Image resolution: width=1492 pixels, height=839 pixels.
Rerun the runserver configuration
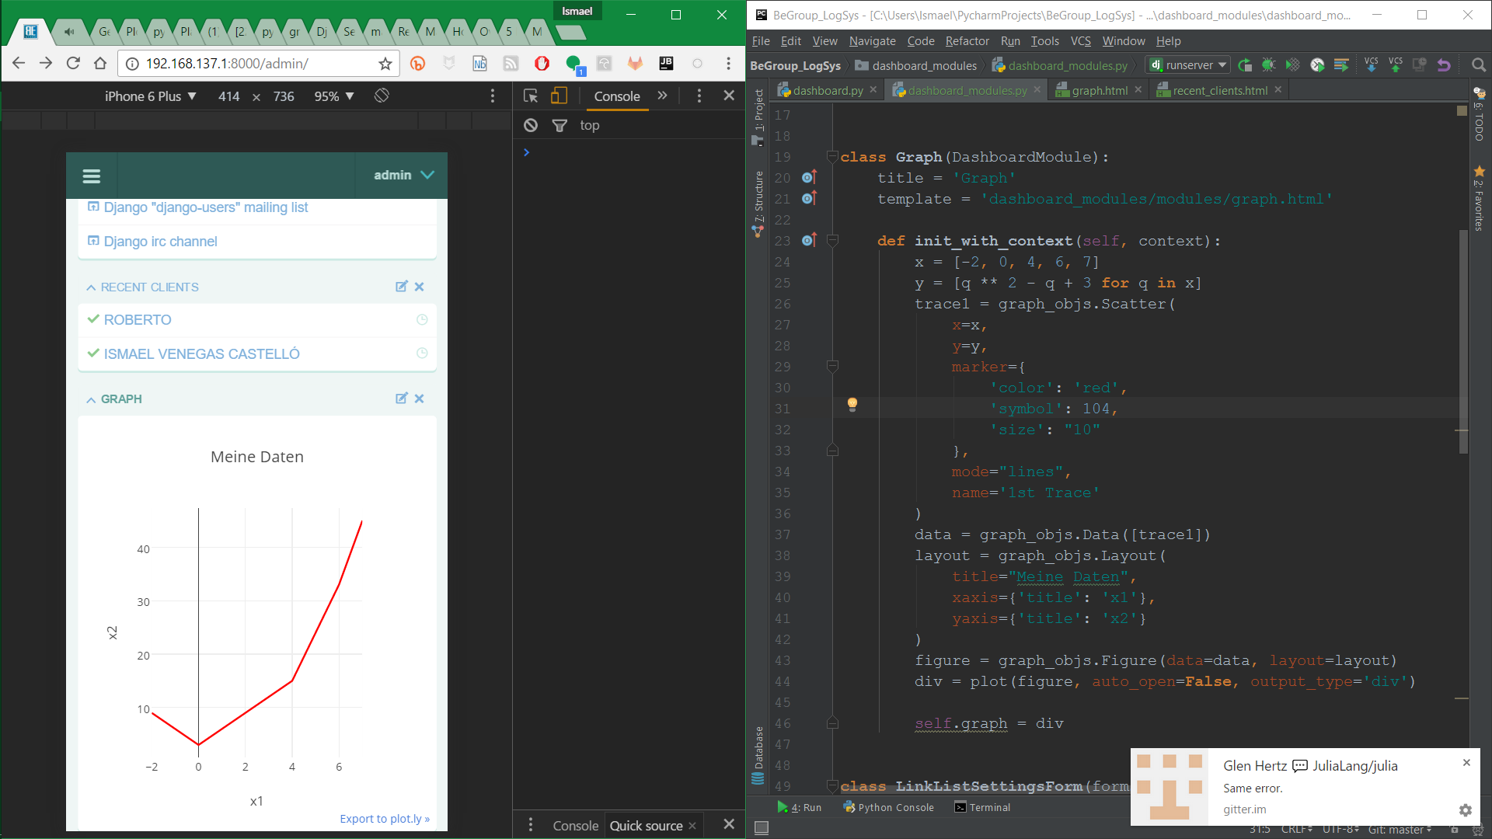(x=1245, y=65)
